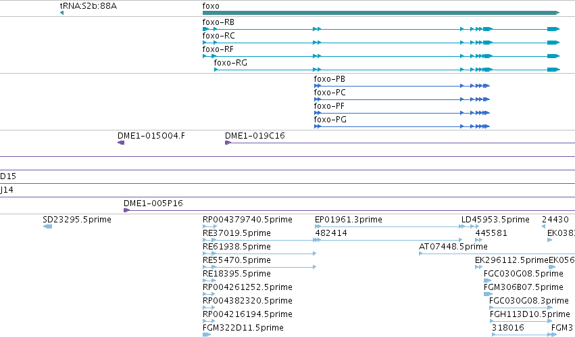Click the RE18395.5prime EST label

(x=236, y=274)
